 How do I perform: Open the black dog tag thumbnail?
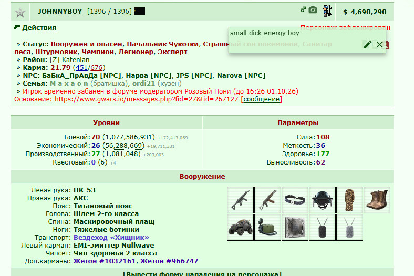322,228
